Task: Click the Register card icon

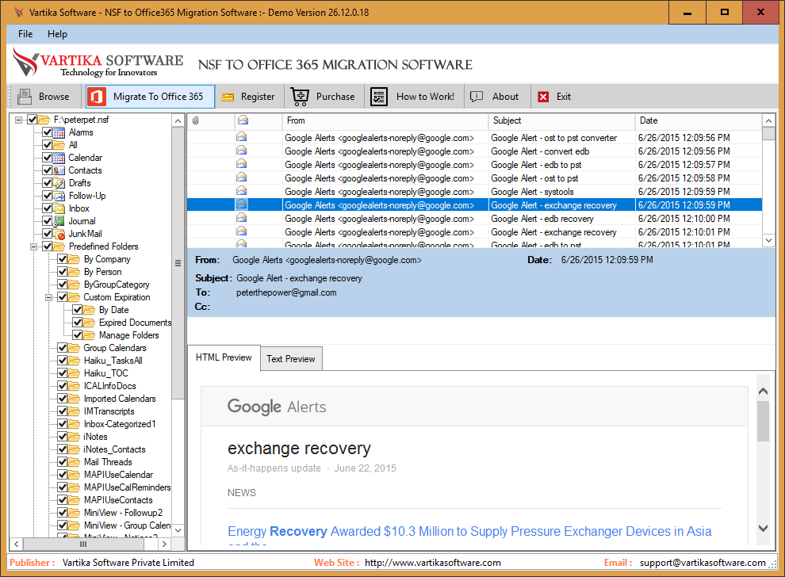Action: tap(228, 97)
